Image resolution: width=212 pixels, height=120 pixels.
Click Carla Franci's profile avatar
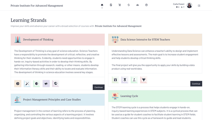click(x=189, y=5)
